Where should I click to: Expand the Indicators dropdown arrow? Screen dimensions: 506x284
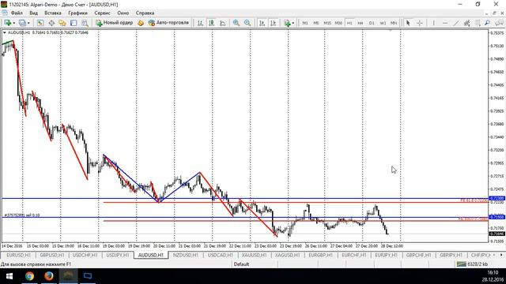click(293, 23)
